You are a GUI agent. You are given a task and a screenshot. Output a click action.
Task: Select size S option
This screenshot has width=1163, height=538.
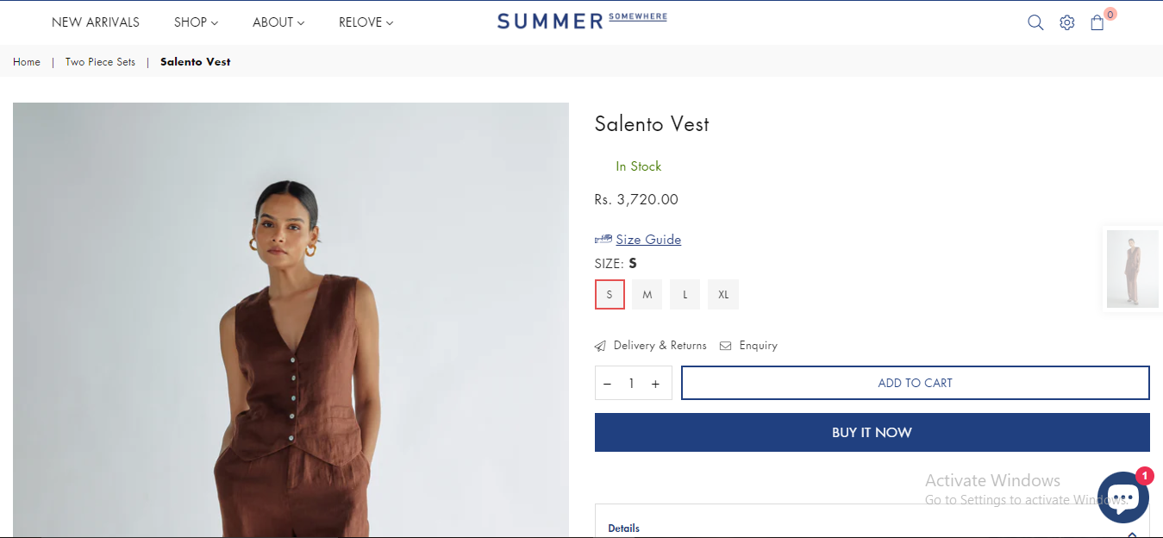point(610,295)
